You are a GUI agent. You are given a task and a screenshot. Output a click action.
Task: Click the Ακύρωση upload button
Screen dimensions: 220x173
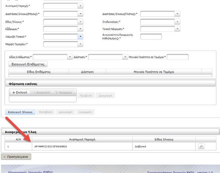click(x=64, y=92)
